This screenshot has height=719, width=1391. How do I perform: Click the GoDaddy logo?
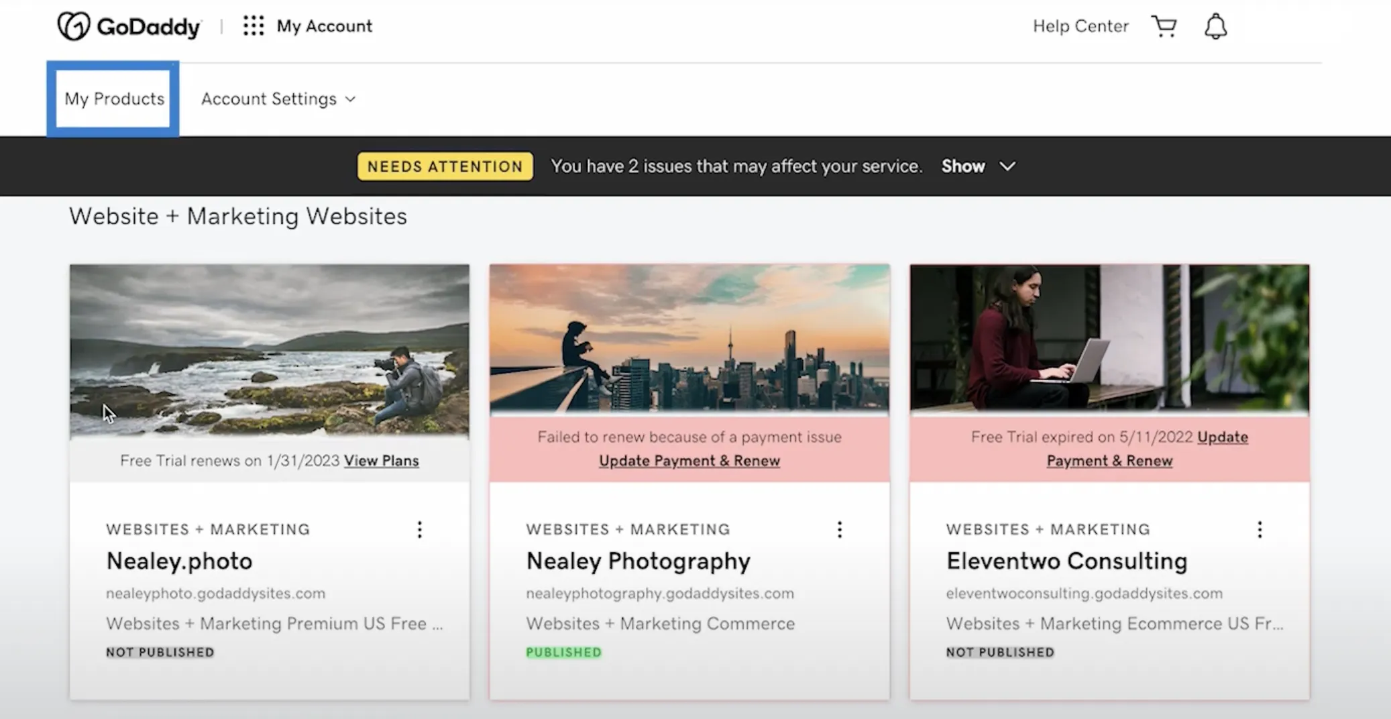coord(129,26)
